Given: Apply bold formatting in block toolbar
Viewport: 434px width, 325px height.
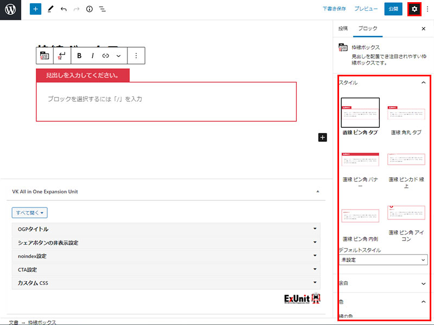Looking at the screenshot, I should (x=80, y=55).
